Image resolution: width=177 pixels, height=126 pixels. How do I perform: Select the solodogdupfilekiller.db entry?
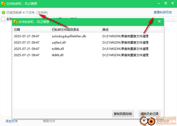tap(69, 36)
